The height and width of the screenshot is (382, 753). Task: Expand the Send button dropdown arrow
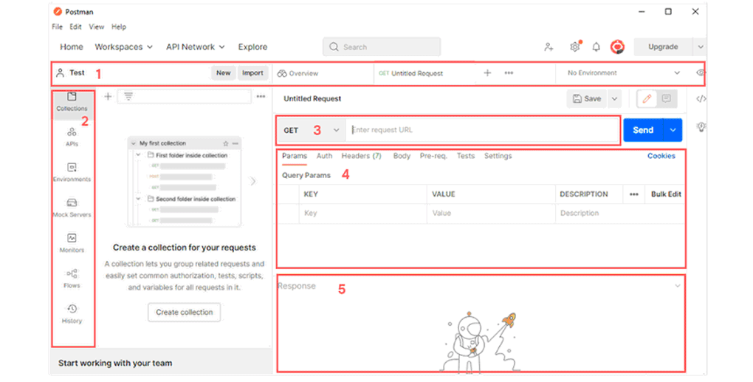pyautogui.click(x=673, y=130)
